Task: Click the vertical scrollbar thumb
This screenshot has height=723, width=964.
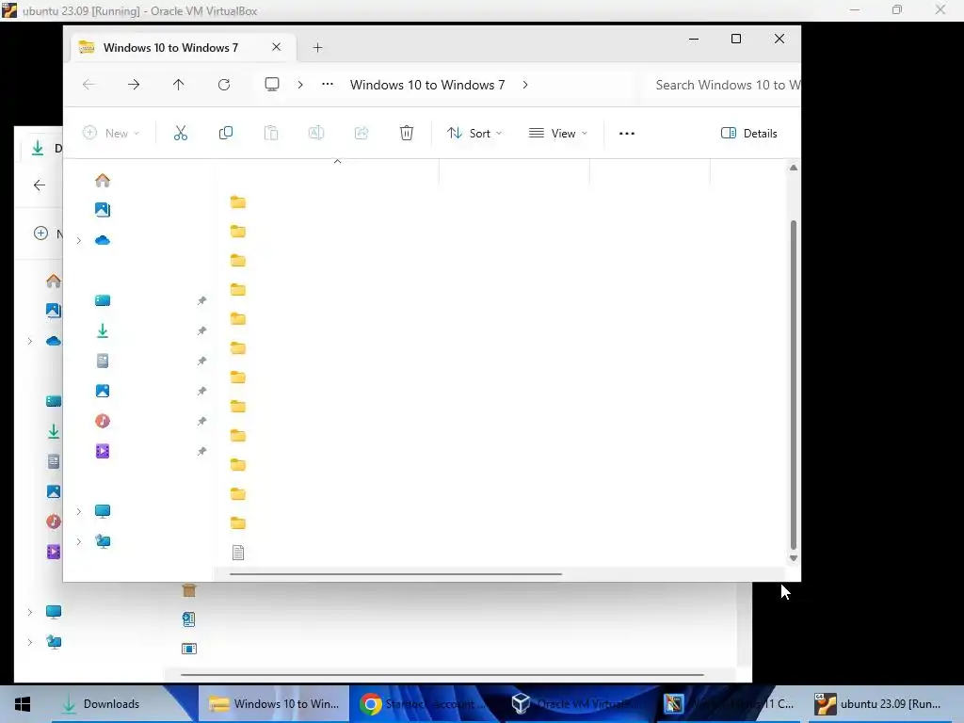Action: tap(793, 384)
